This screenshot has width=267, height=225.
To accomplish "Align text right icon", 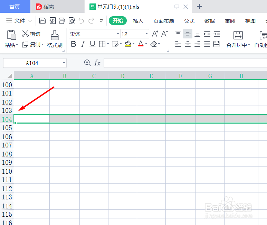I will point(197,44).
